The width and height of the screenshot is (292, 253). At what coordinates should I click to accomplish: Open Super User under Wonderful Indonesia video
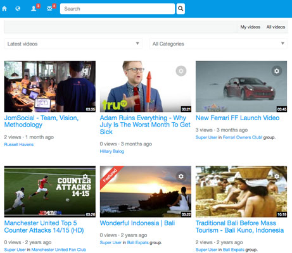(111, 242)
